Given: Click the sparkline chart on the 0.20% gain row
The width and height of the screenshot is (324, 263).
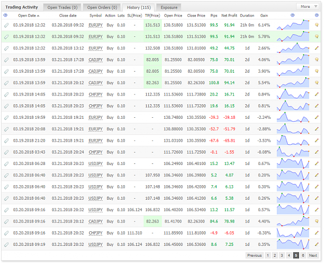Looking at the screenshot, I should pos(293,175).
